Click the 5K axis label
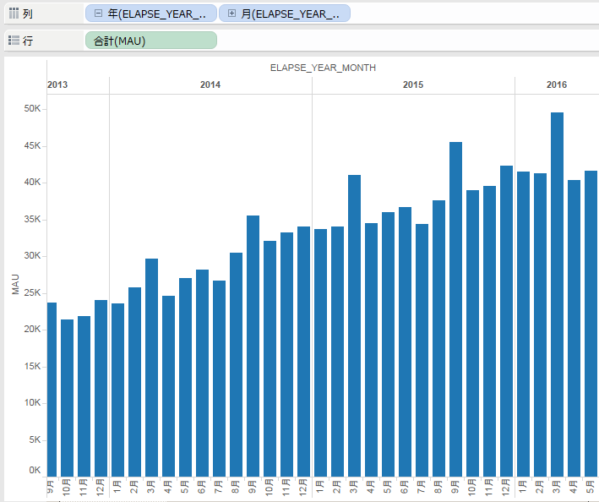This screenshot has width=599, height=502. tap(35, 439)
